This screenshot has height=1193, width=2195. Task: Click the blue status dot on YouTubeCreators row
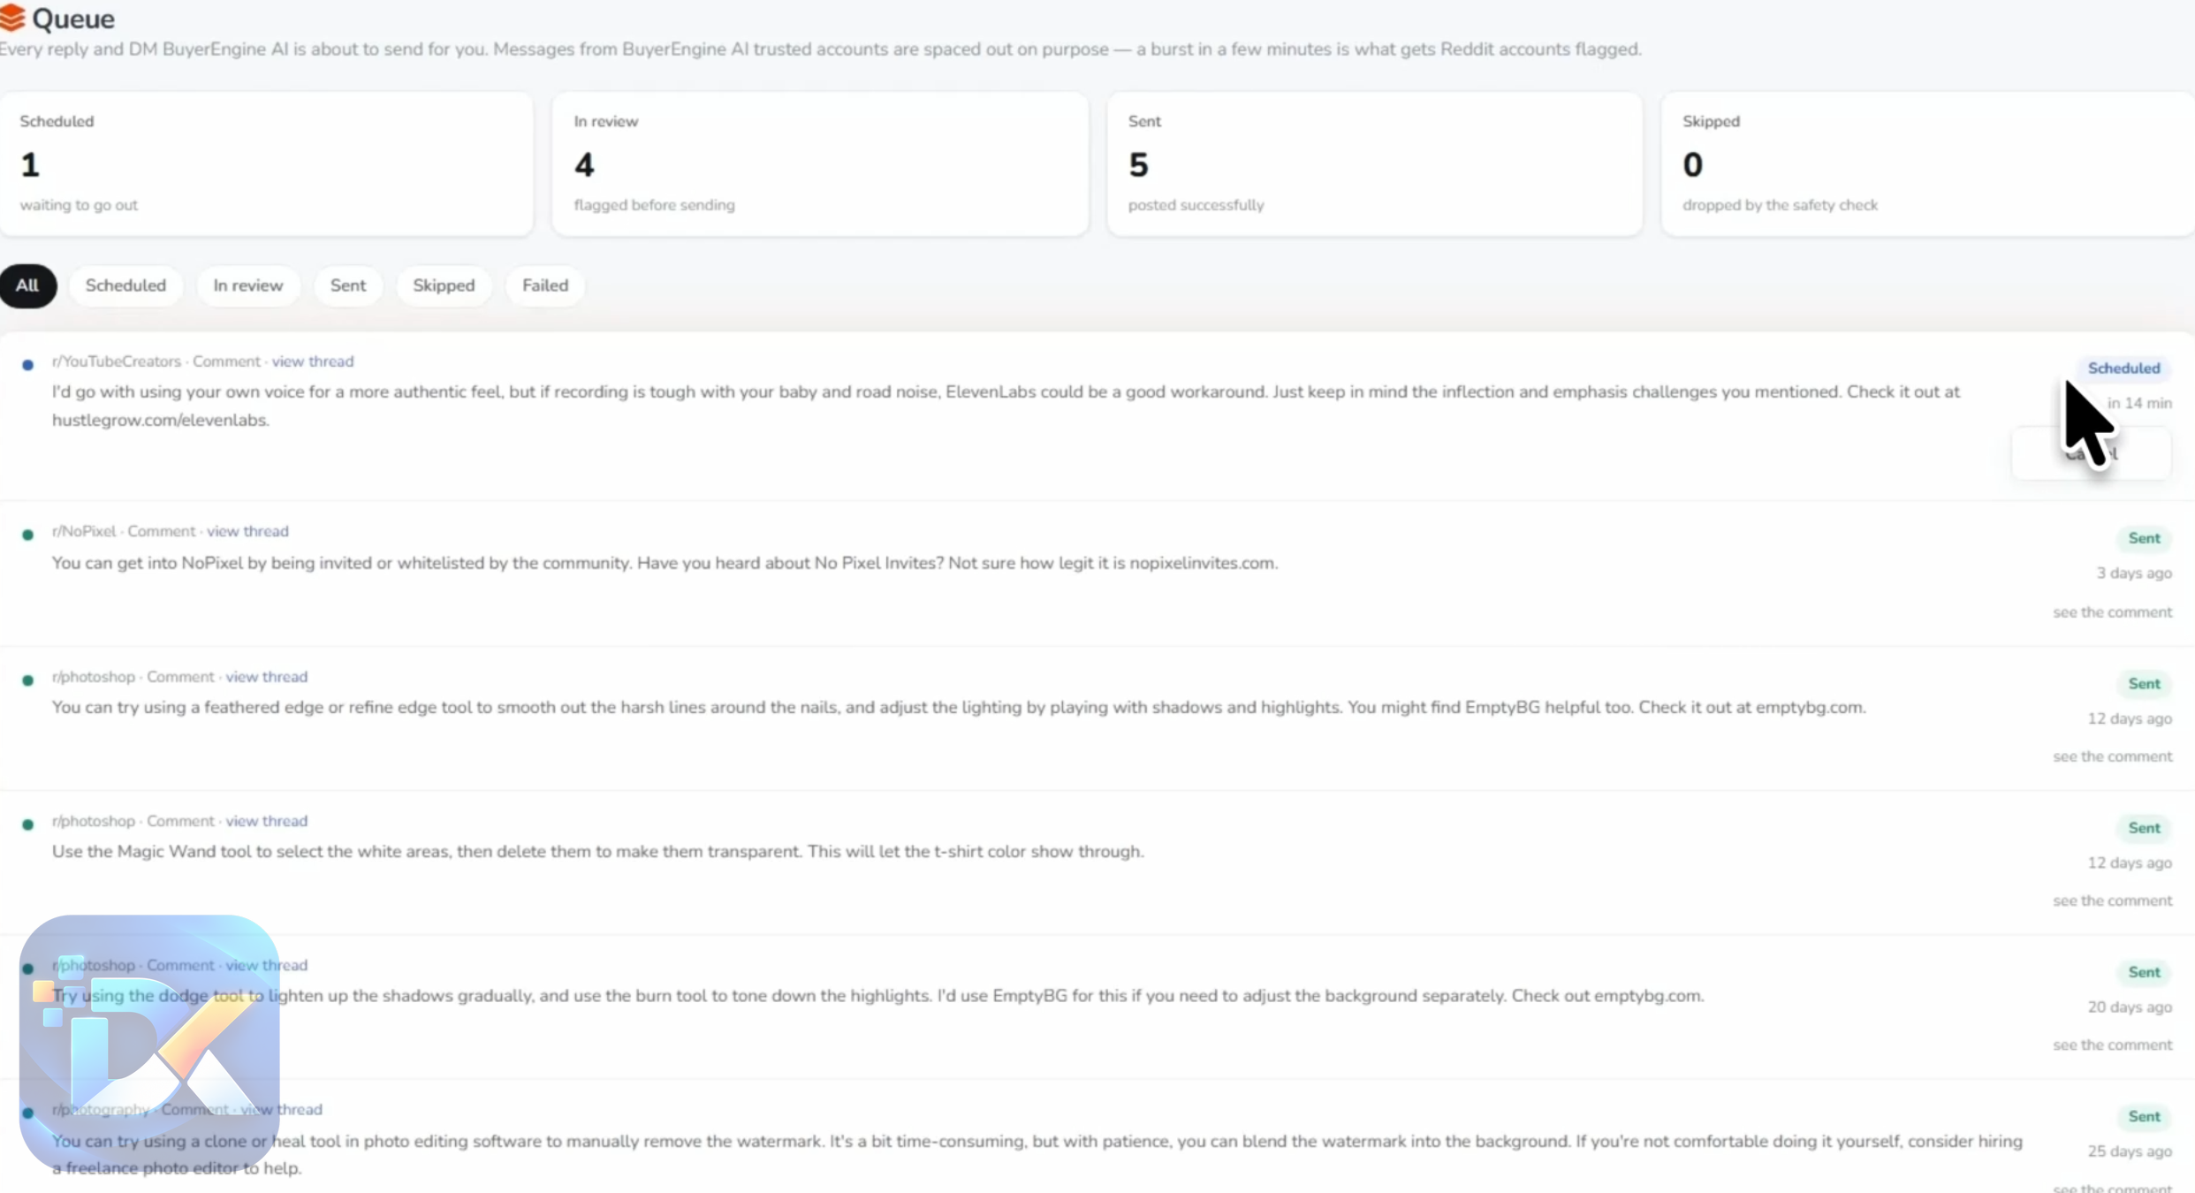(28, 364)
